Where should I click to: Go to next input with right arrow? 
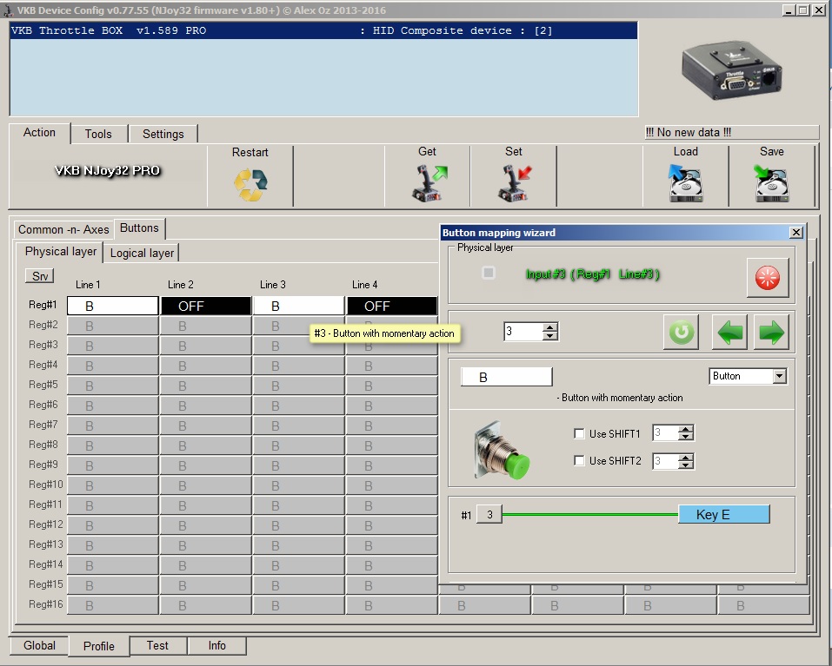[771, 333]
